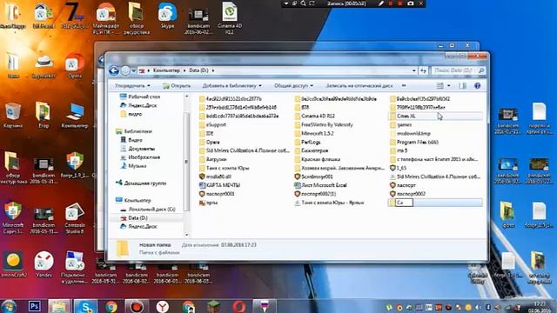Viewport: 557px width, 313px height.
Task: Open the view options dropdown arrow
Action: pos(449,85)
